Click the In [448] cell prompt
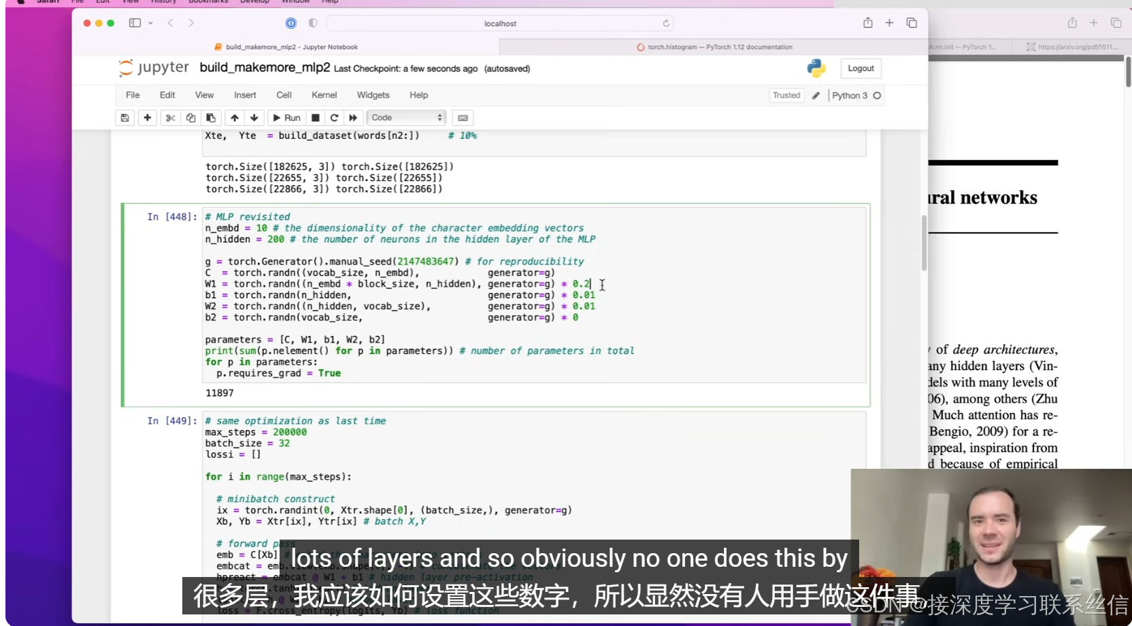This screenshot has width=1132, height=626. click(x=172, y=217)
